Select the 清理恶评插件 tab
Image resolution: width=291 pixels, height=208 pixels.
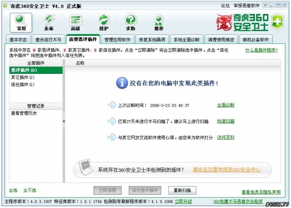tap(83, 39)
